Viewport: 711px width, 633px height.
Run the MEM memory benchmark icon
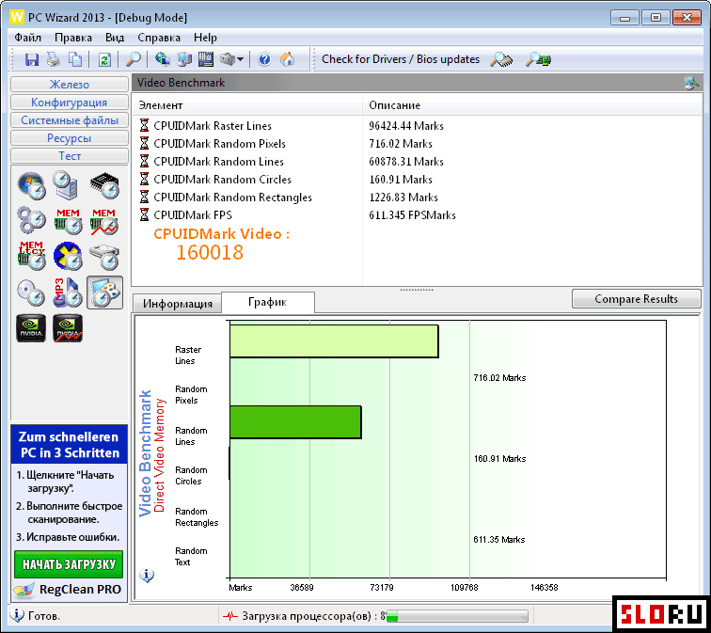68,221
